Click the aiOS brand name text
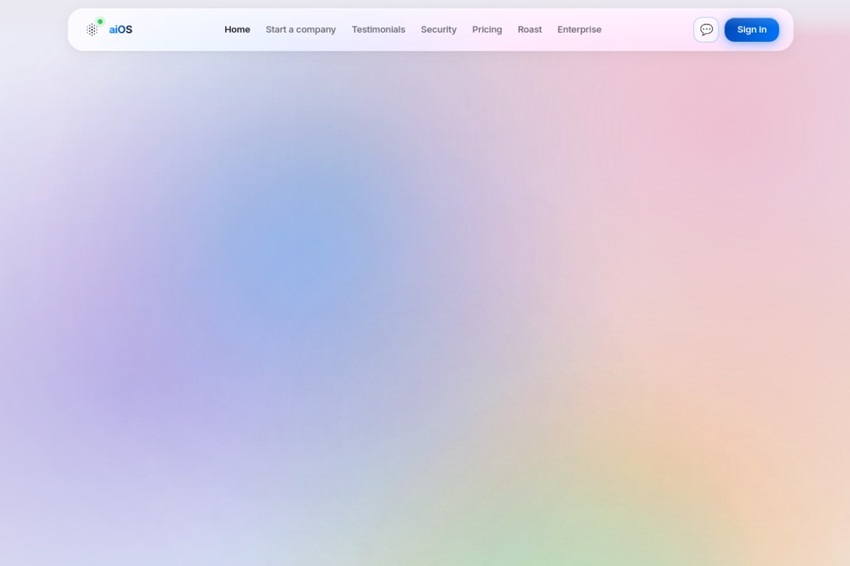The width and height of the screenshot is (850, 566). click(121, 30)
